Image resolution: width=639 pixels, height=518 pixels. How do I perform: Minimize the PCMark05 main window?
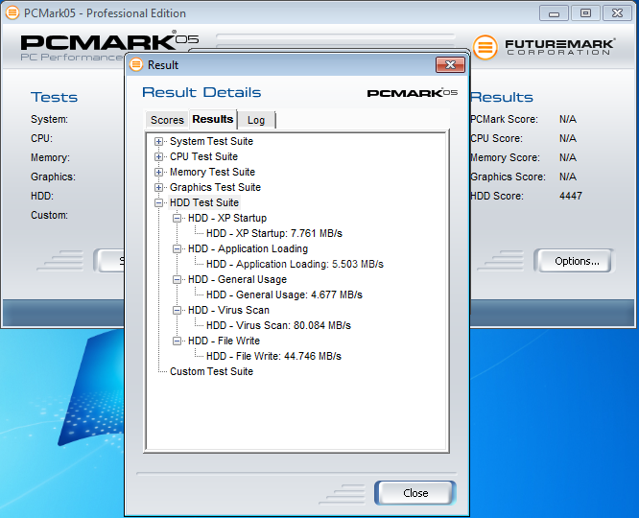(554, 13)
